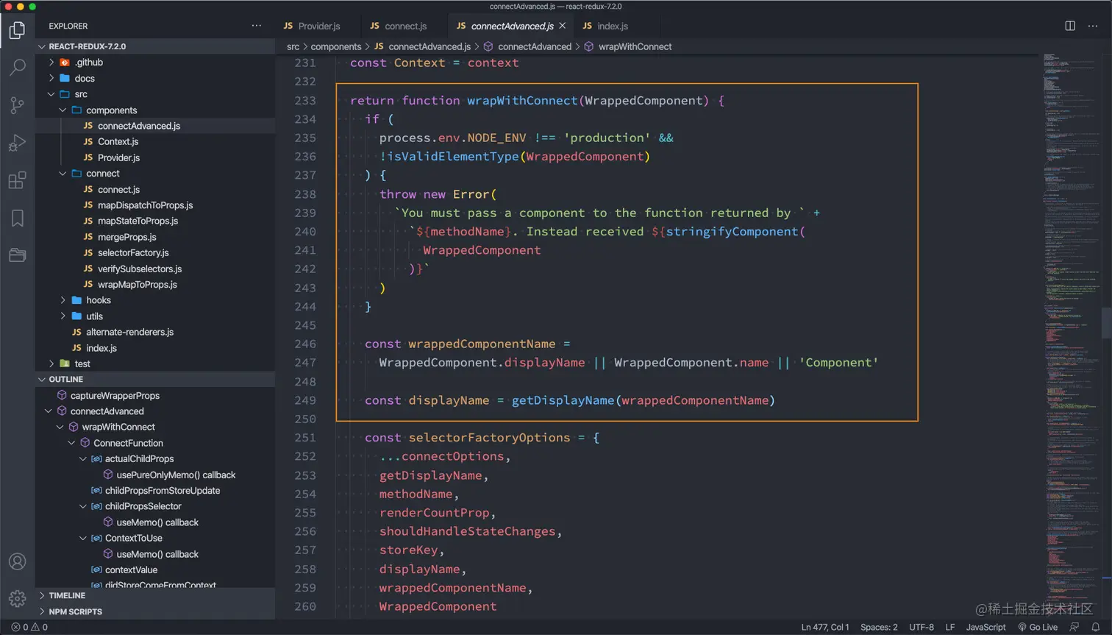Viewport: 1112px width, 635px height.
Task: Click the editor vertical scrollbar thumb
Action: [x=1107, y=322]
